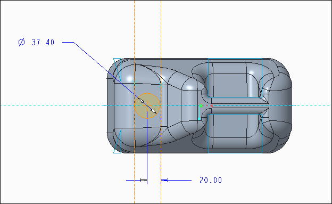The image size is (332, 204).
Task: Click the left cyan X point marker
Action: coord(134,83)
